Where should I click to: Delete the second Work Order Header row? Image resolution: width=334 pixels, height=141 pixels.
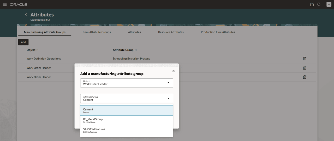305,68
